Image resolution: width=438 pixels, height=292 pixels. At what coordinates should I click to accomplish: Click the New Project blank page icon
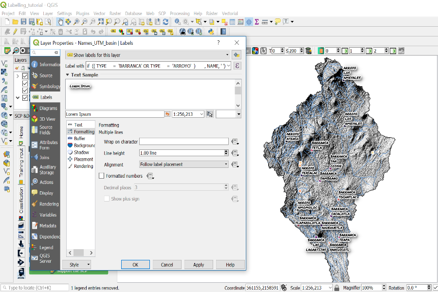click(x=7, y=22)
